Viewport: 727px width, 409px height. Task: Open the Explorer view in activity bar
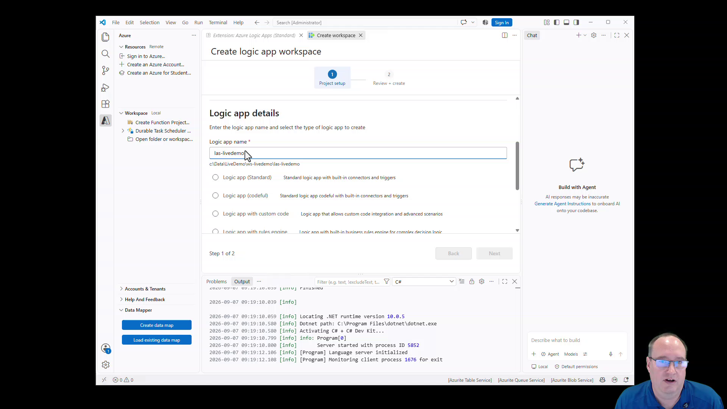[106, 37]
